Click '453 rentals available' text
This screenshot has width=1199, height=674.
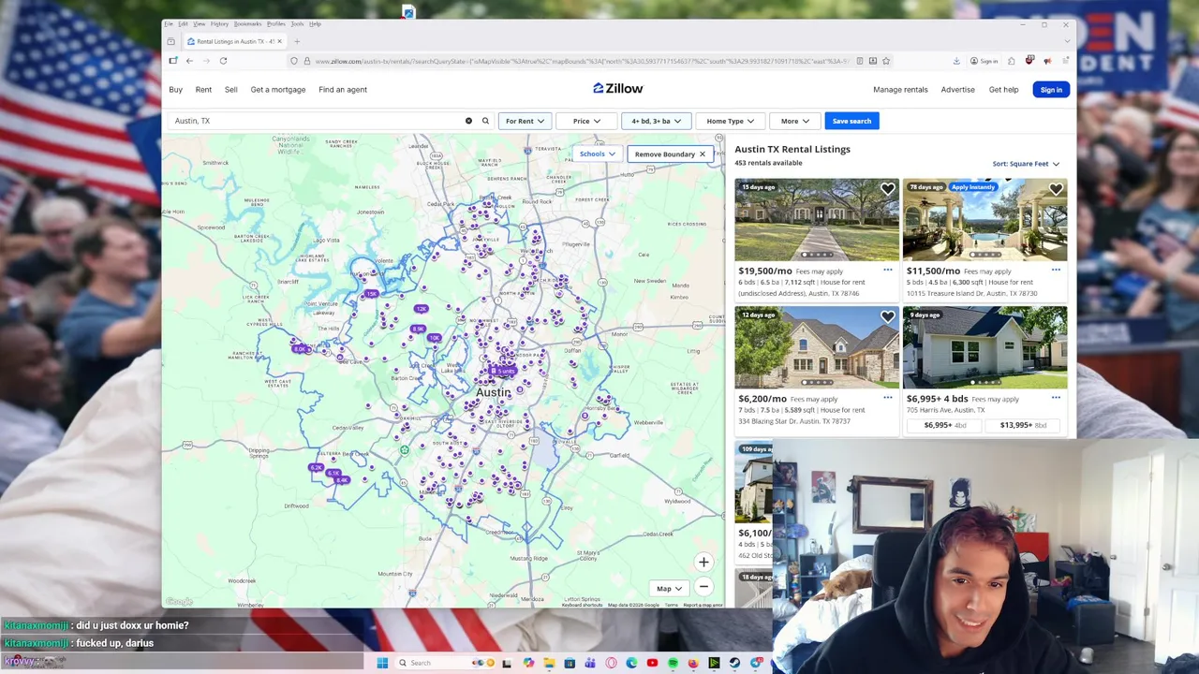[768, 163]
